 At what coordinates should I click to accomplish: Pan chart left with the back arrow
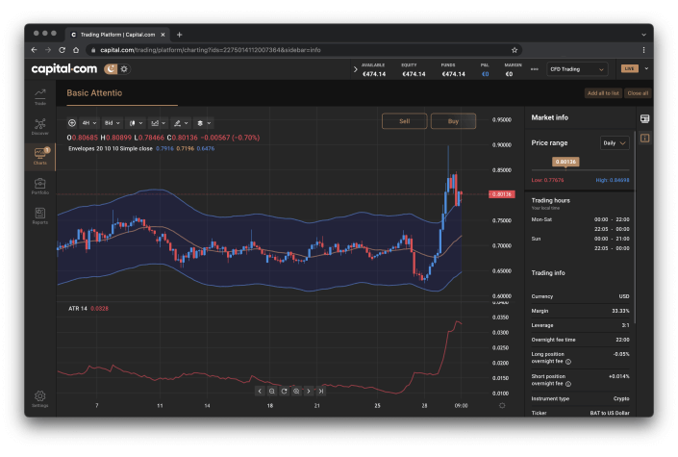click(x=260, y=392)
